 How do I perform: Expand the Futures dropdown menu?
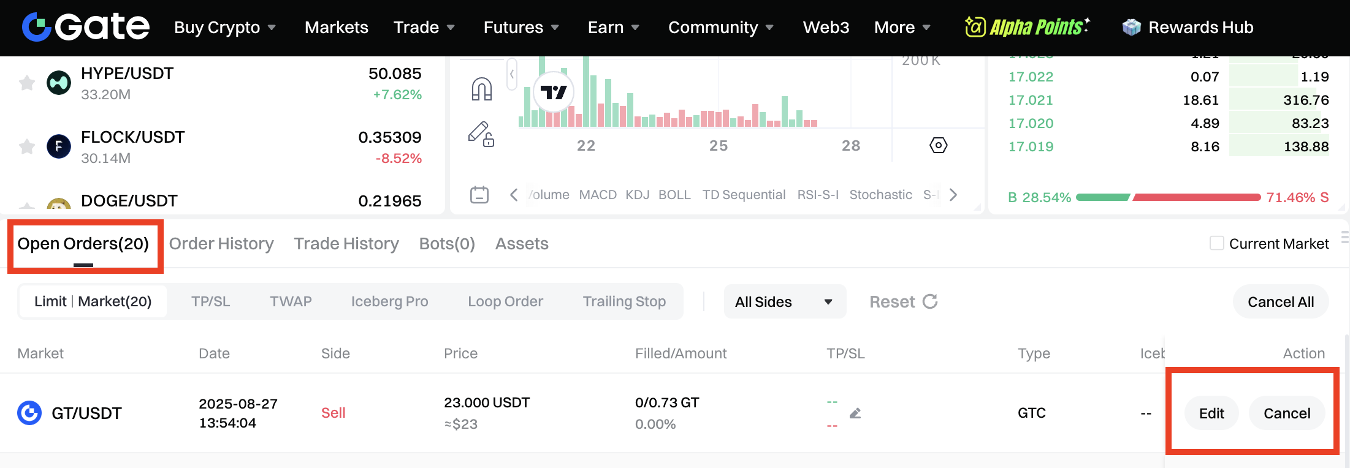[521, 28]
